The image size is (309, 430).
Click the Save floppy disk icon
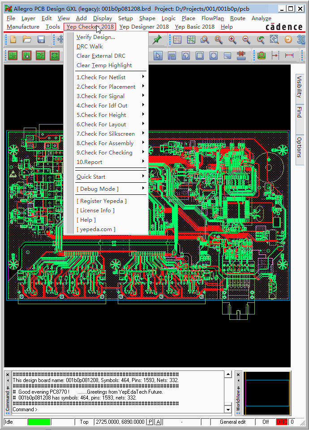(x=41, y=40)
